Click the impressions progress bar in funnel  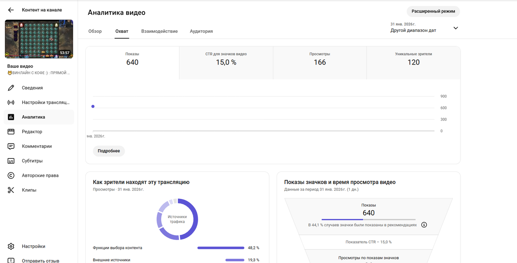[368, 219]
